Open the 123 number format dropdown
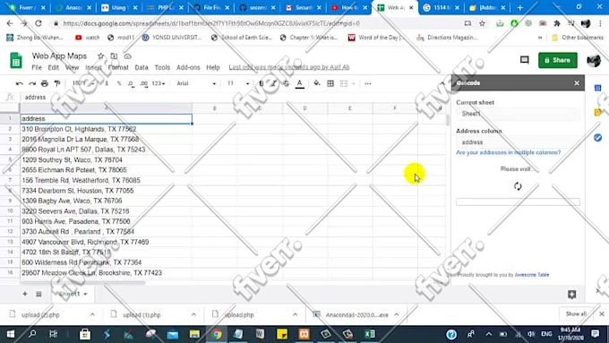 (159, 83)
